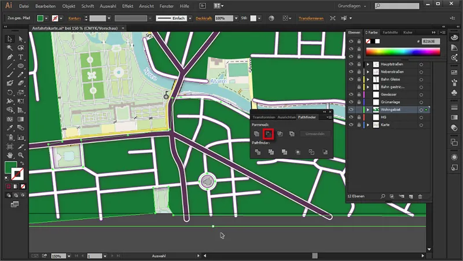Unlock the Bahn gestric... layer
The image size is (463, 261).
[x=359, y=87]
